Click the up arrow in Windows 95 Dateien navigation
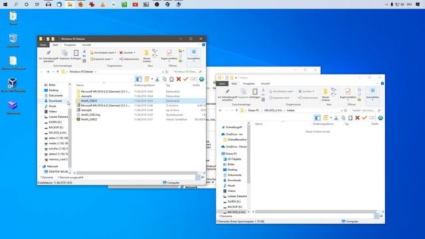 click(x=58, y=72)
